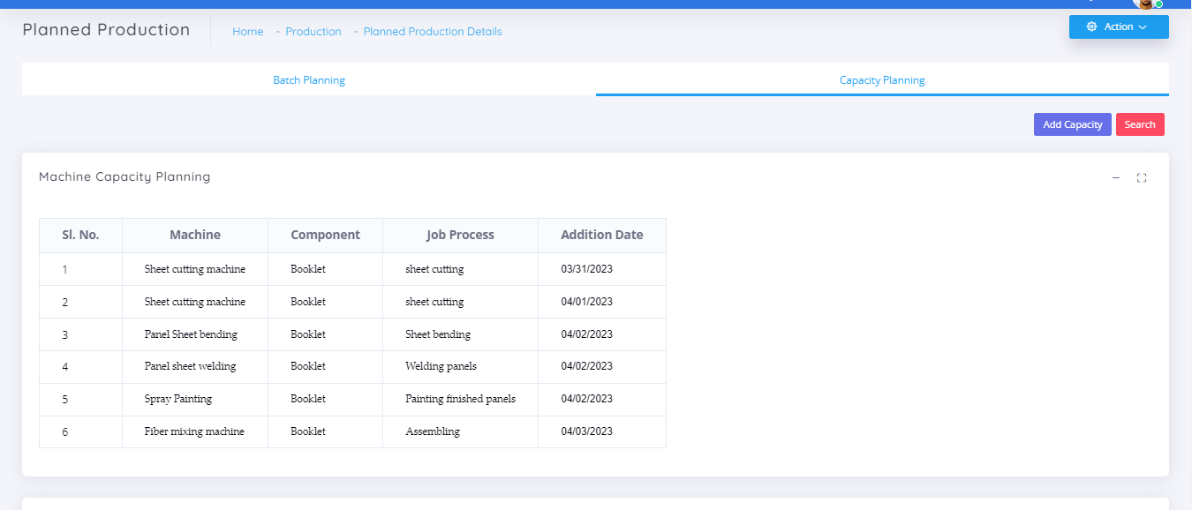Viewport: 1192px width, 510px height.
Task: Click the Add Capacity button
Action: [x=1073, y=124]
